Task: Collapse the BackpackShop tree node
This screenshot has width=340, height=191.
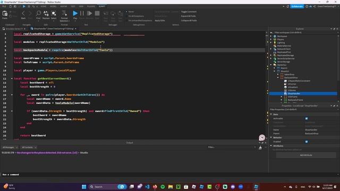Action: point(278,77)
